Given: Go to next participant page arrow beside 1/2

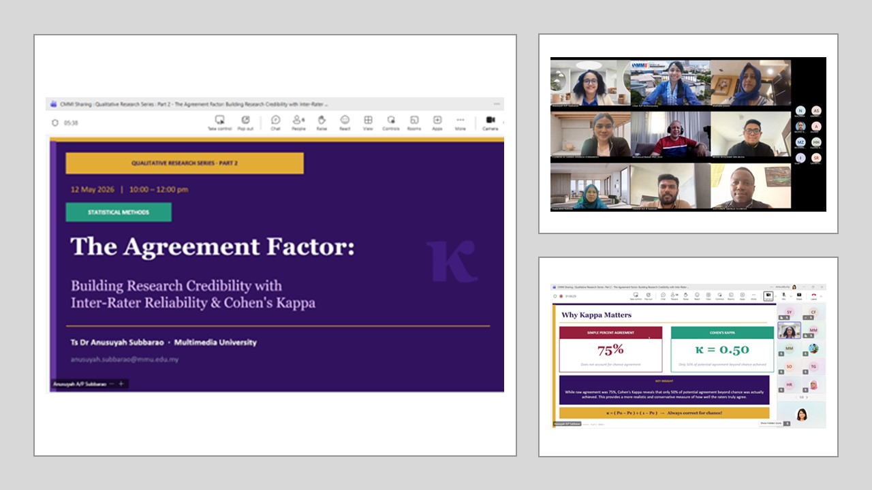Looking at the screenshot, I should (807, 397).
